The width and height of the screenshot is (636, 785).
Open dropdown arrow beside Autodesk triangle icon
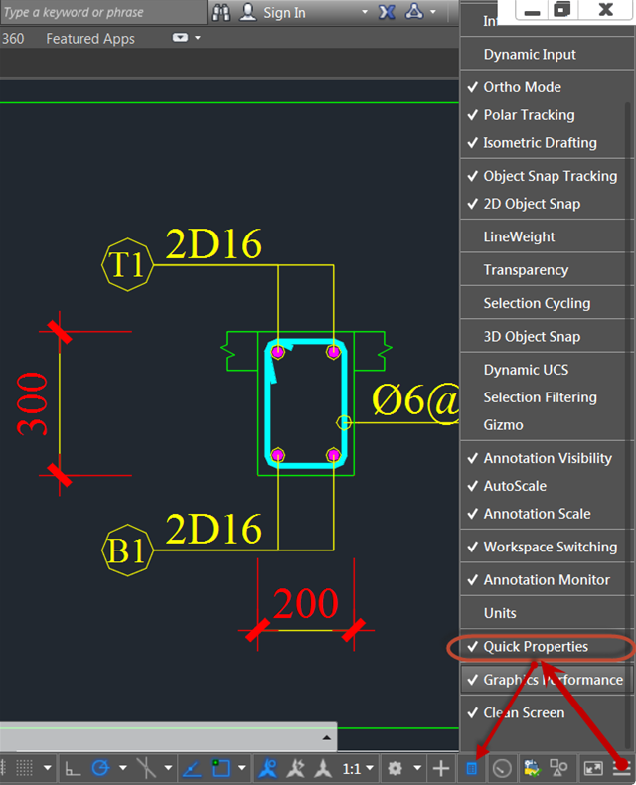pyautogui.click(x=433, y=12)
